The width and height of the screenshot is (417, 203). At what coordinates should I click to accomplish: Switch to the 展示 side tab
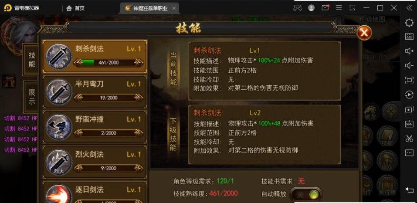pos(32,97)
